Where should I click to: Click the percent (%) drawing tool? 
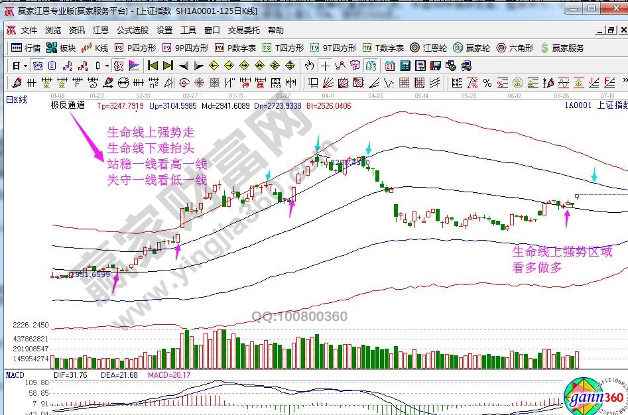[487, 83]
